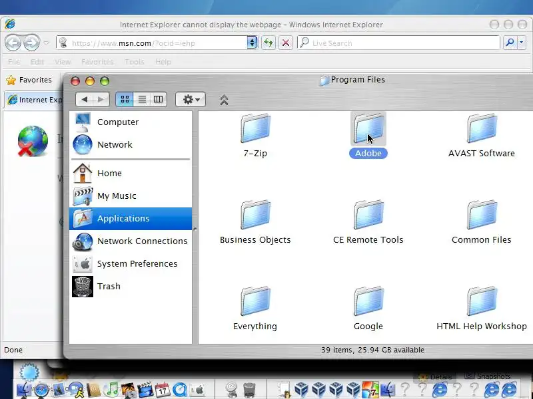Click the Live Search magnifier button
Image resolution: width=533 pixels, height=399 pixels.
tap(510, 43)
